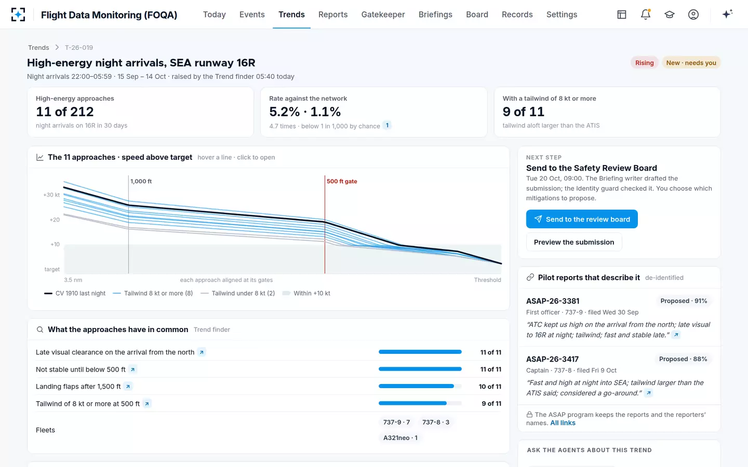Select the 737-9 · 7 fleet chip
748x467 pixels.
pos(396,422)
